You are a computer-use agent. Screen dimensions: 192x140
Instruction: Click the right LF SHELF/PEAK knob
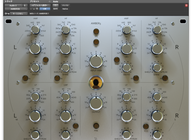(127, 135)
